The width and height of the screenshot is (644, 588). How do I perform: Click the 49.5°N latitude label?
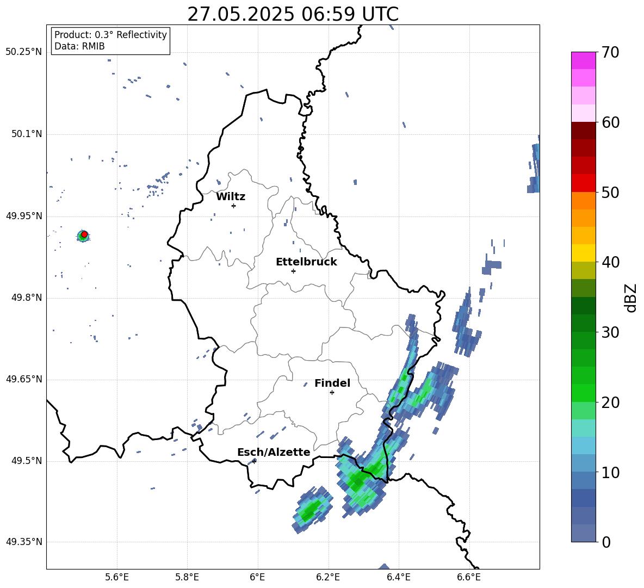point(26,461)
